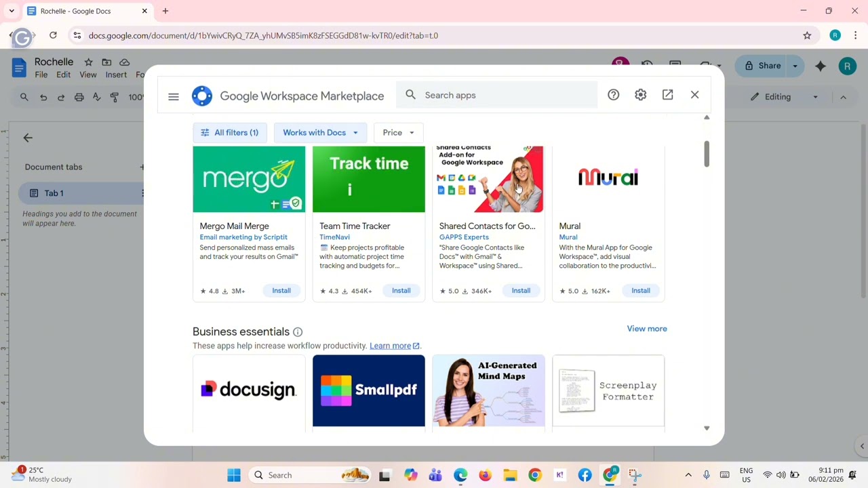Click the Print icon in Docs toolbar
868x488 pixels.
79,98
